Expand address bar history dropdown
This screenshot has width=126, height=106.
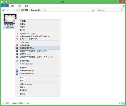(90, 10)
